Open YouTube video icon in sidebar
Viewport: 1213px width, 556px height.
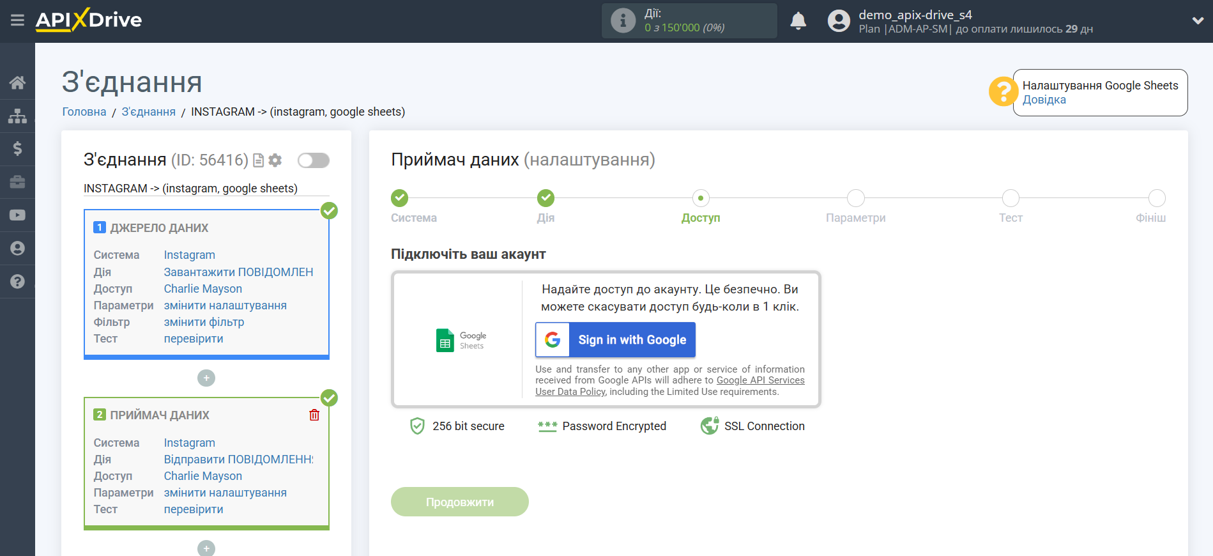coord(17,215)
